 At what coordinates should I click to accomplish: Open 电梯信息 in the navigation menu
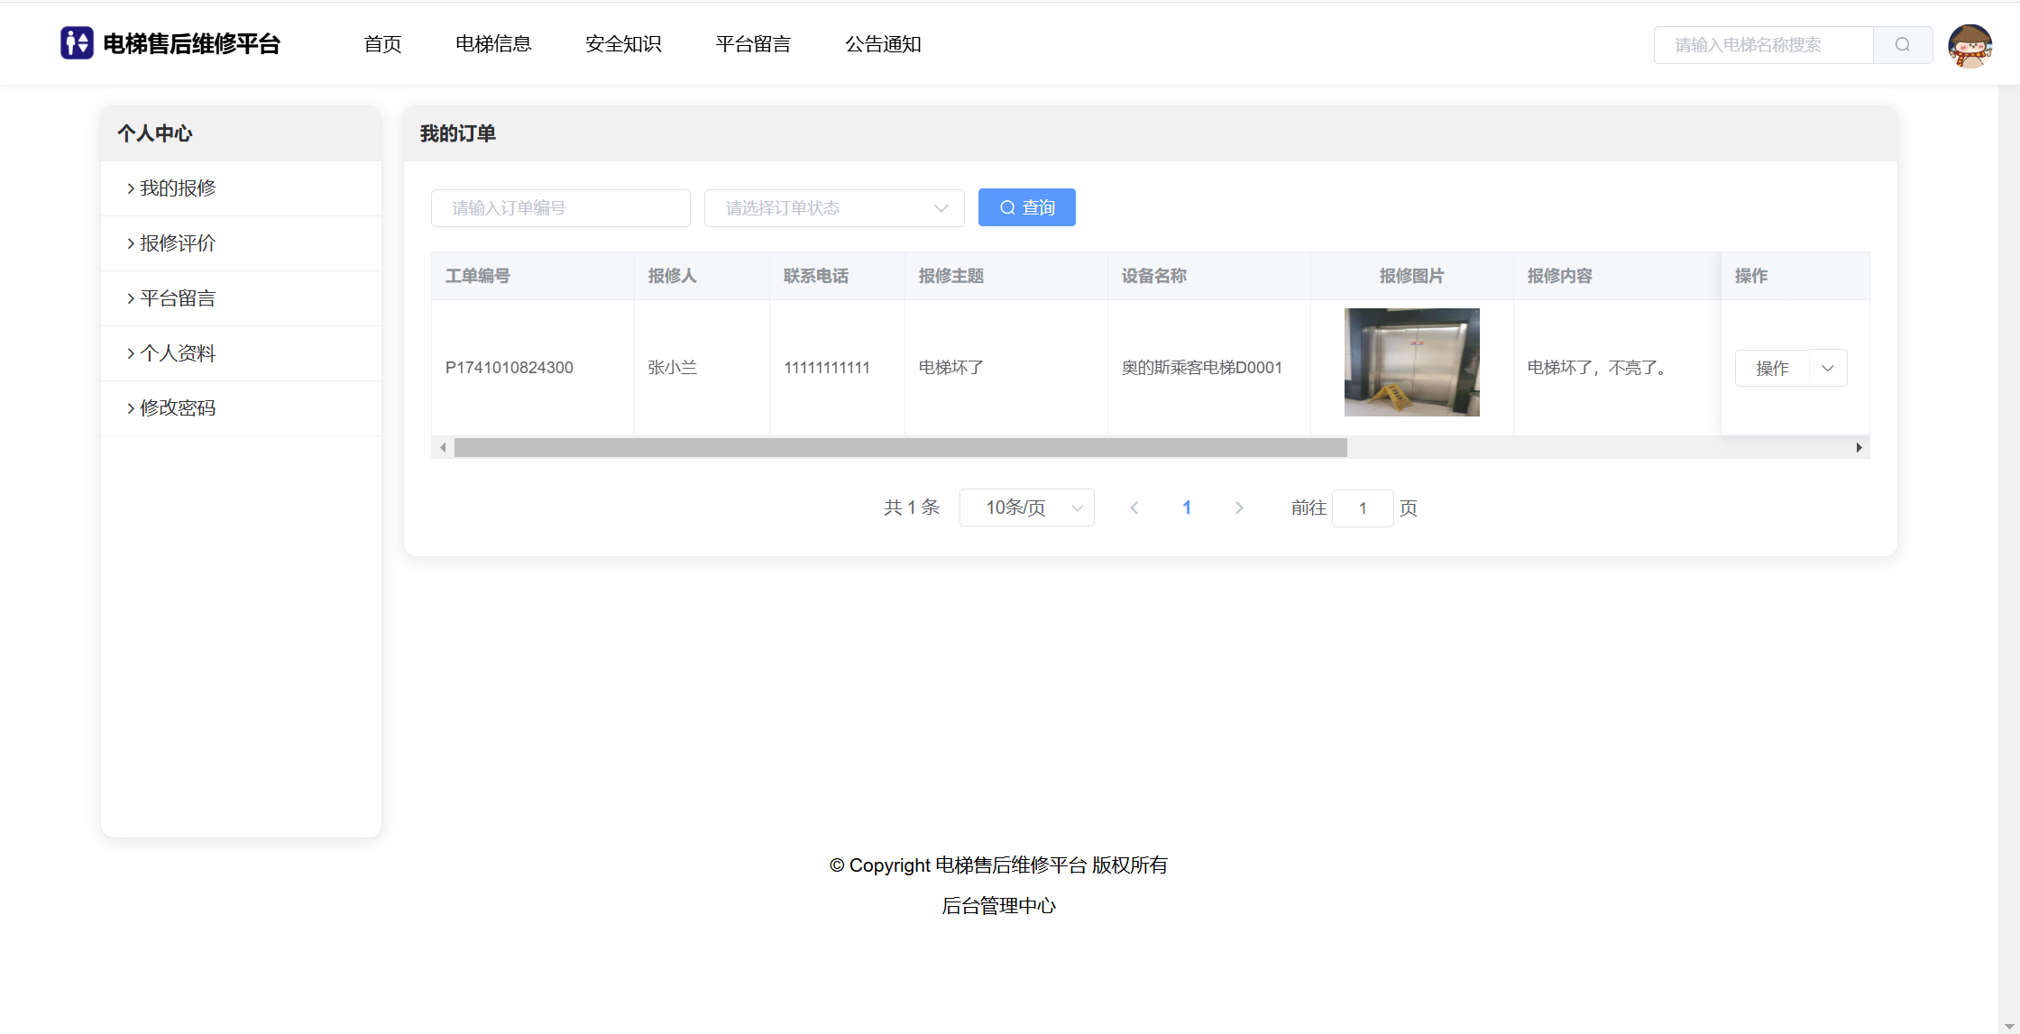493,44
